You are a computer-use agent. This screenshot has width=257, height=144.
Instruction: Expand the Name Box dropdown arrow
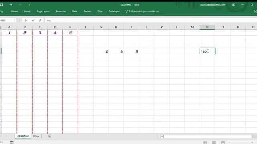[x=14, y=20]
